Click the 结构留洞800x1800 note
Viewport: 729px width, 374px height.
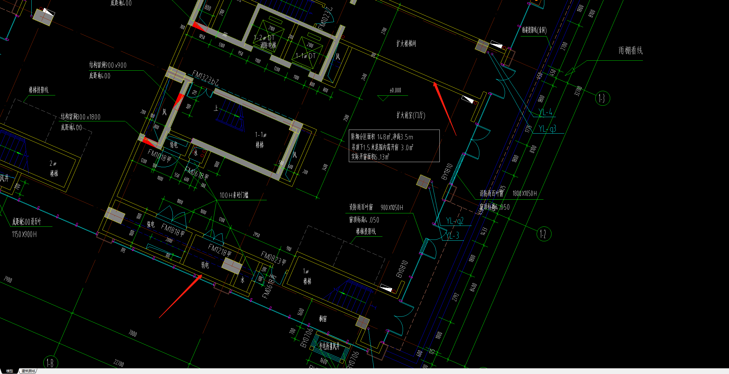click(81, 117)
